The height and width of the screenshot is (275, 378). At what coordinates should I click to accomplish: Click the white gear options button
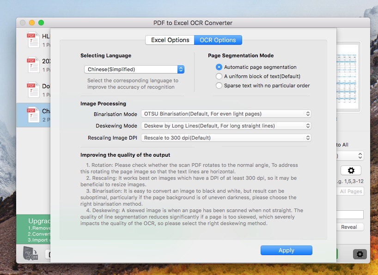[351, 171]
